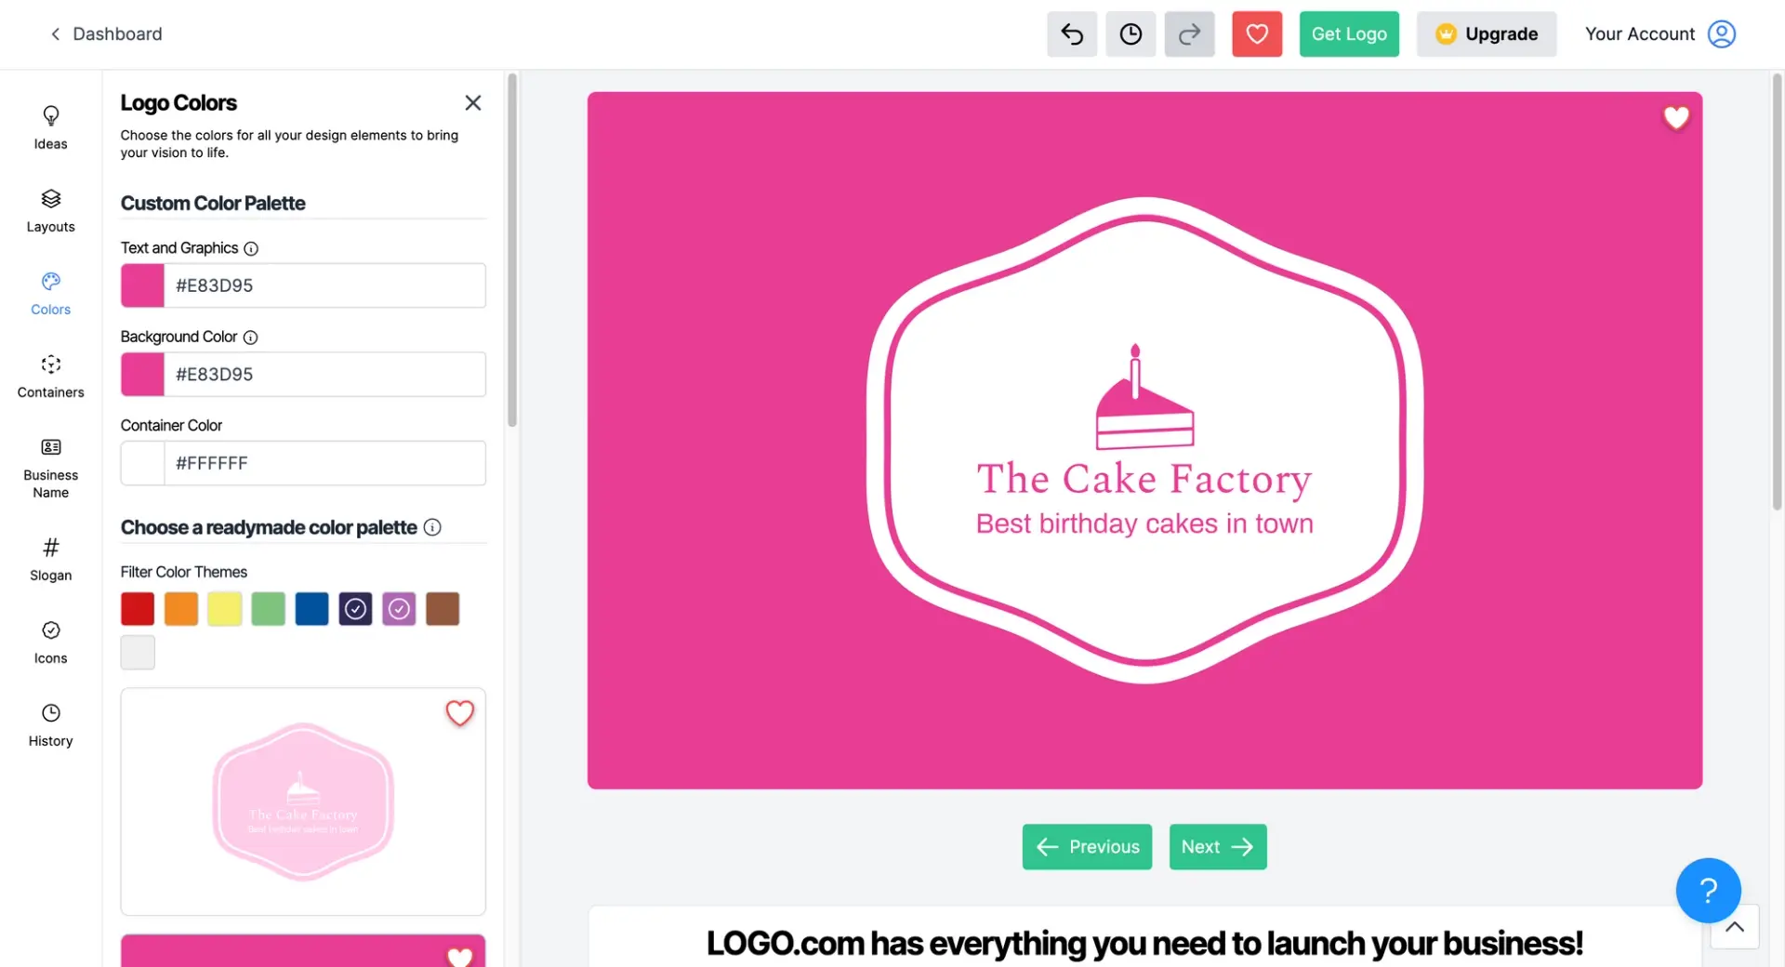This screenshot has width=1785, height=967.
Task: Click the red heart favorite button
Action: click(x=1257, y=34)
